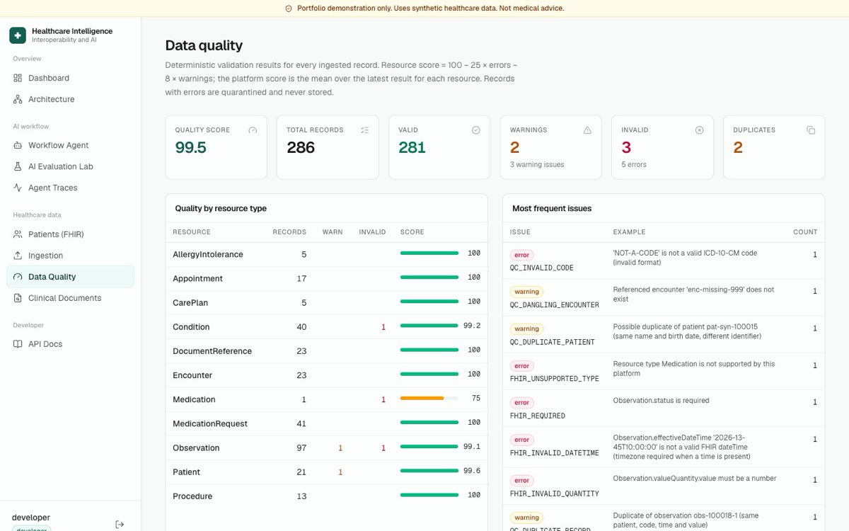Click the Appointment resource row name

point(198,278)
